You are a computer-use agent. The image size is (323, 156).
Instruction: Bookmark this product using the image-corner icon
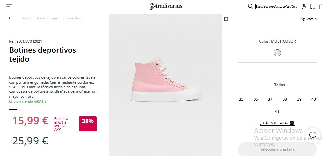point(226,19)
